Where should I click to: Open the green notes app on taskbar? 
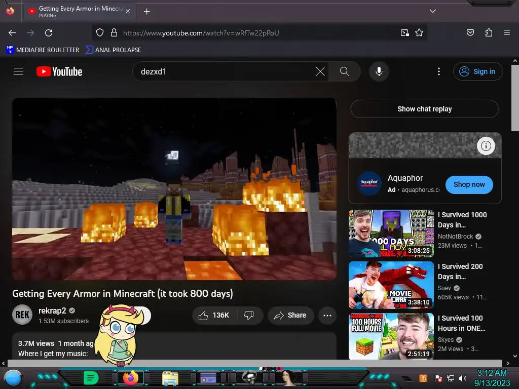tap(91, 378)
